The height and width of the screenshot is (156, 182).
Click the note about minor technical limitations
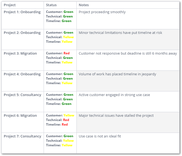pos(120,33)
